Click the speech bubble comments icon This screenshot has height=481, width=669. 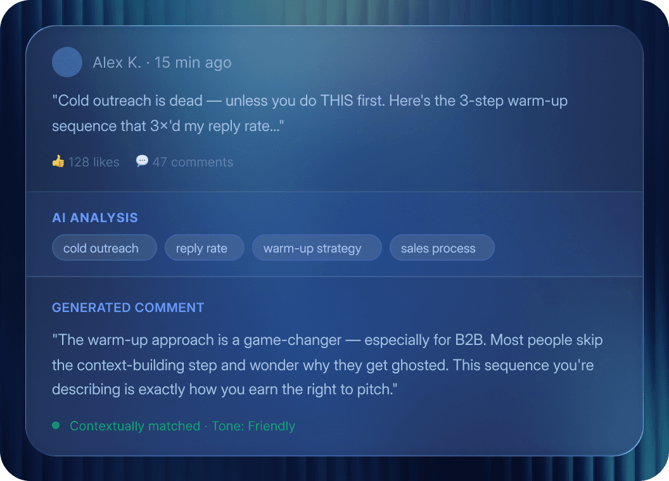pyautogui.click(x=142, y=161)
